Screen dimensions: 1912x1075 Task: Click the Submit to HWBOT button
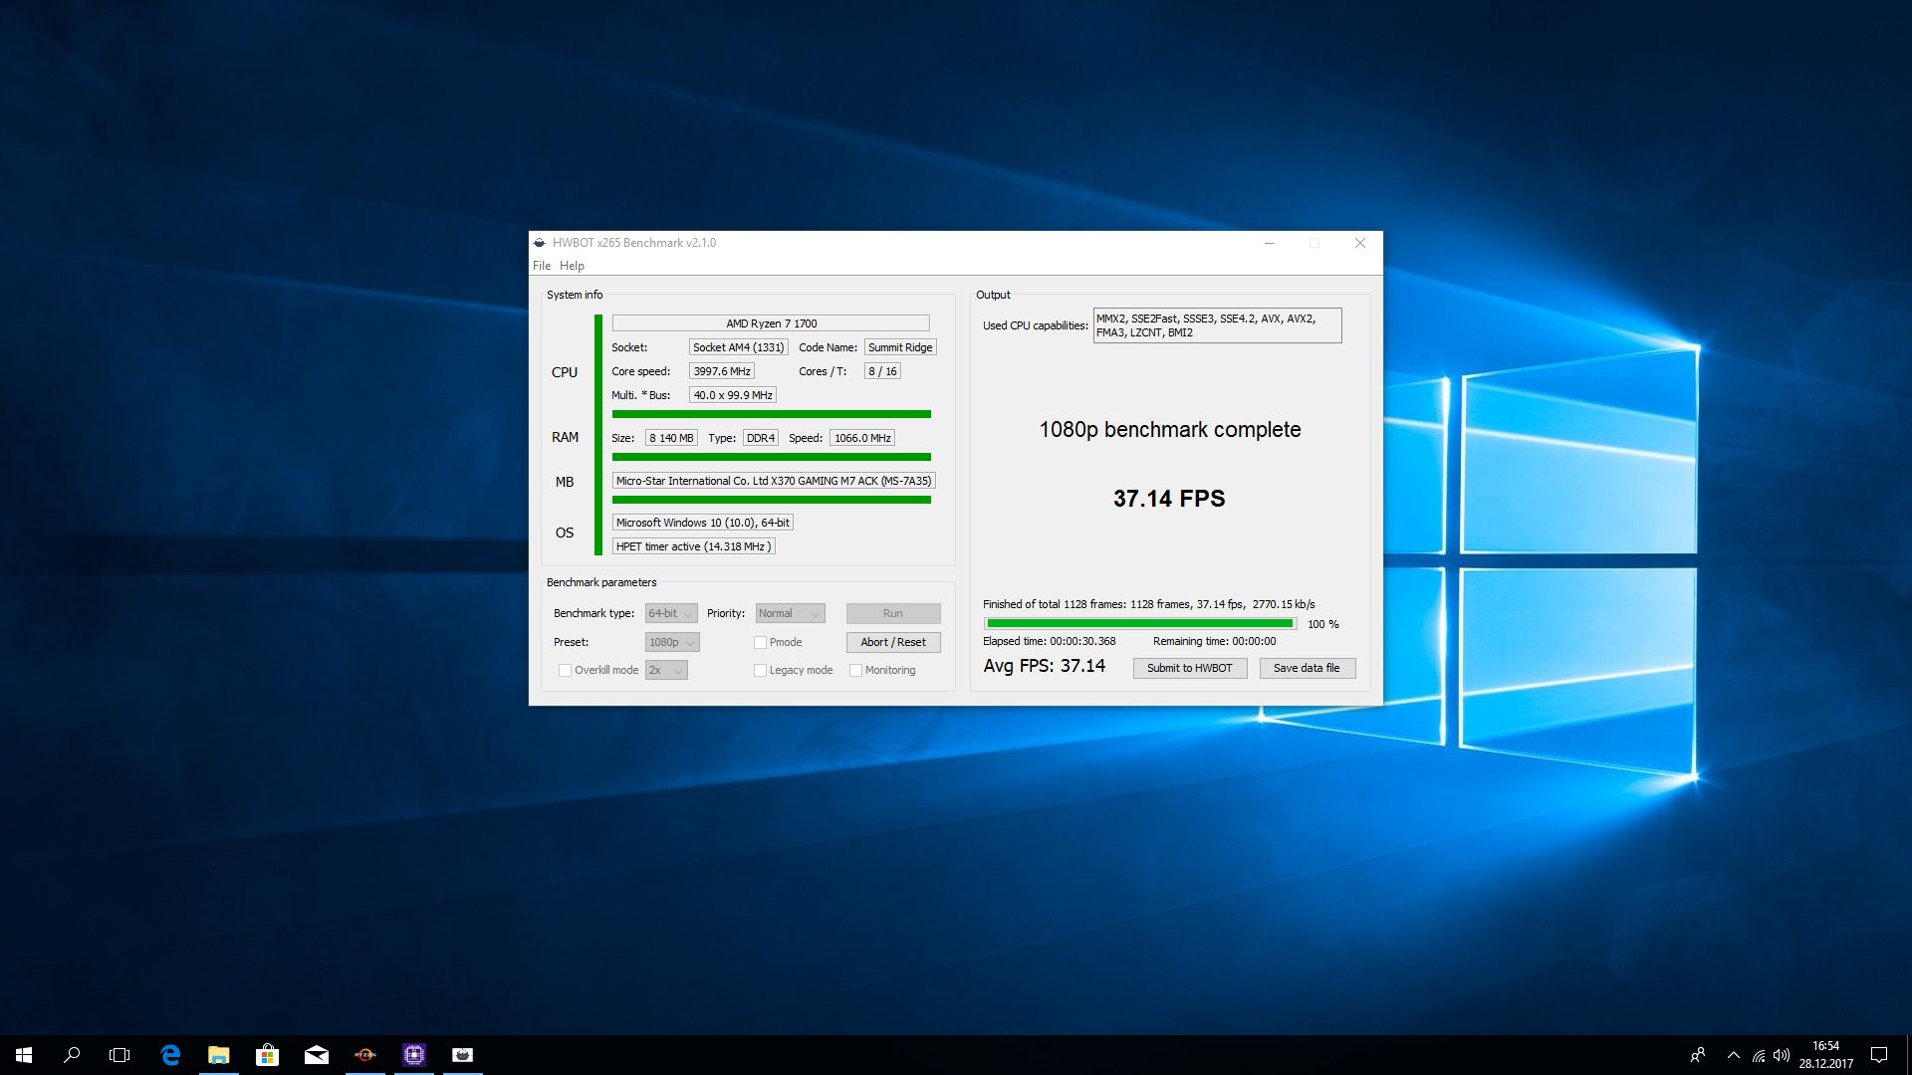point(1189,668)
